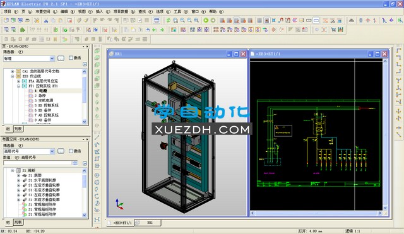Click the green right arrow navigation icon
This screenshot has width=404, height=234.
(x=162, y=30)
